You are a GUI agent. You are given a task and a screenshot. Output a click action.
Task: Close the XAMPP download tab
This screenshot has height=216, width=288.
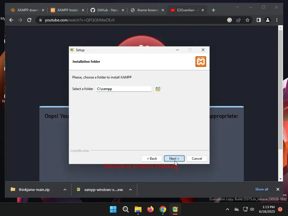point(43,10)
